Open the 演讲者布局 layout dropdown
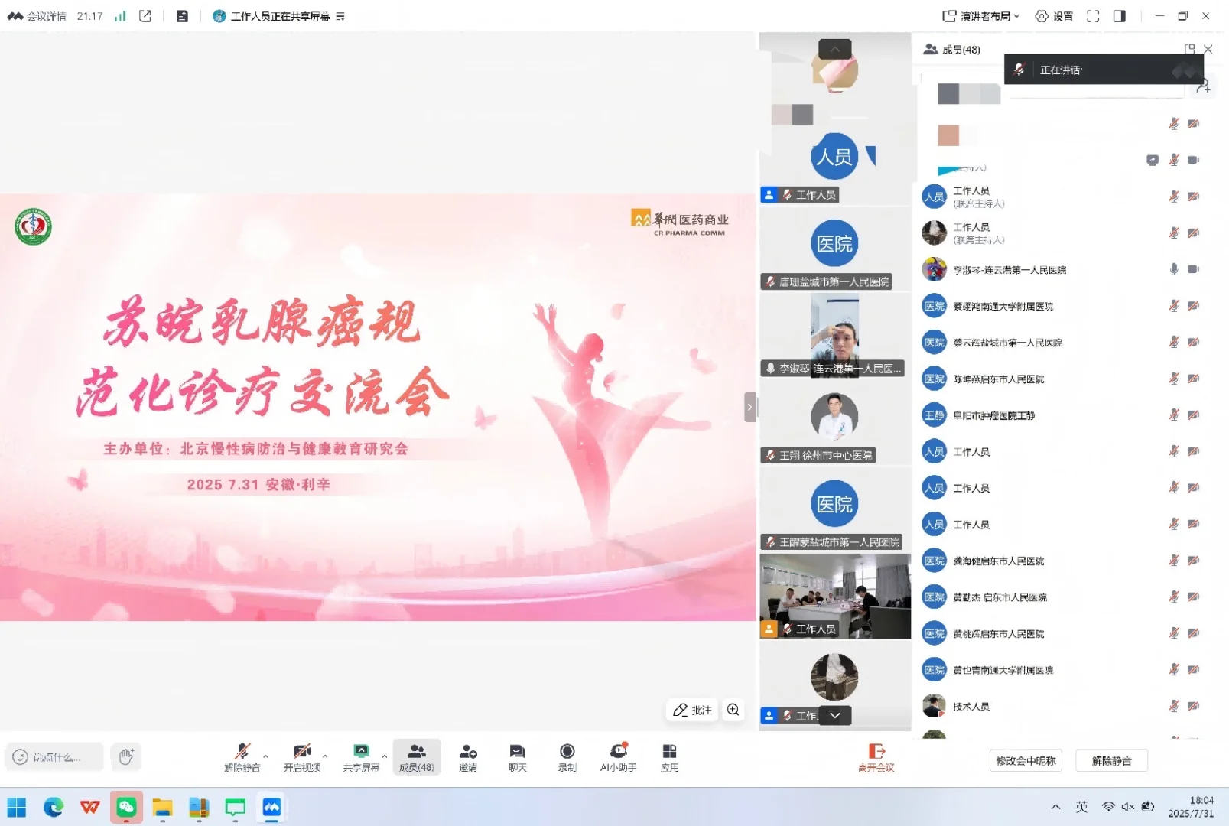 point(981,16)
